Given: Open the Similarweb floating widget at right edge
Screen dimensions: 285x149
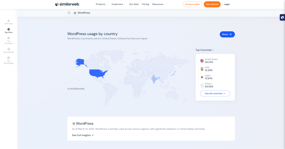Looking at the screenshot, I should [282, 17].
